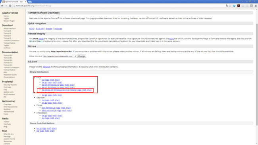This screenshot has width=258, height=145.
Task: Open the README file link
Action: click(x=46, y=67)
